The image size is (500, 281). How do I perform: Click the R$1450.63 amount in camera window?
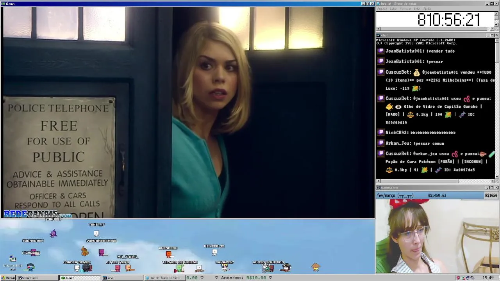click(x=437, y=196)
